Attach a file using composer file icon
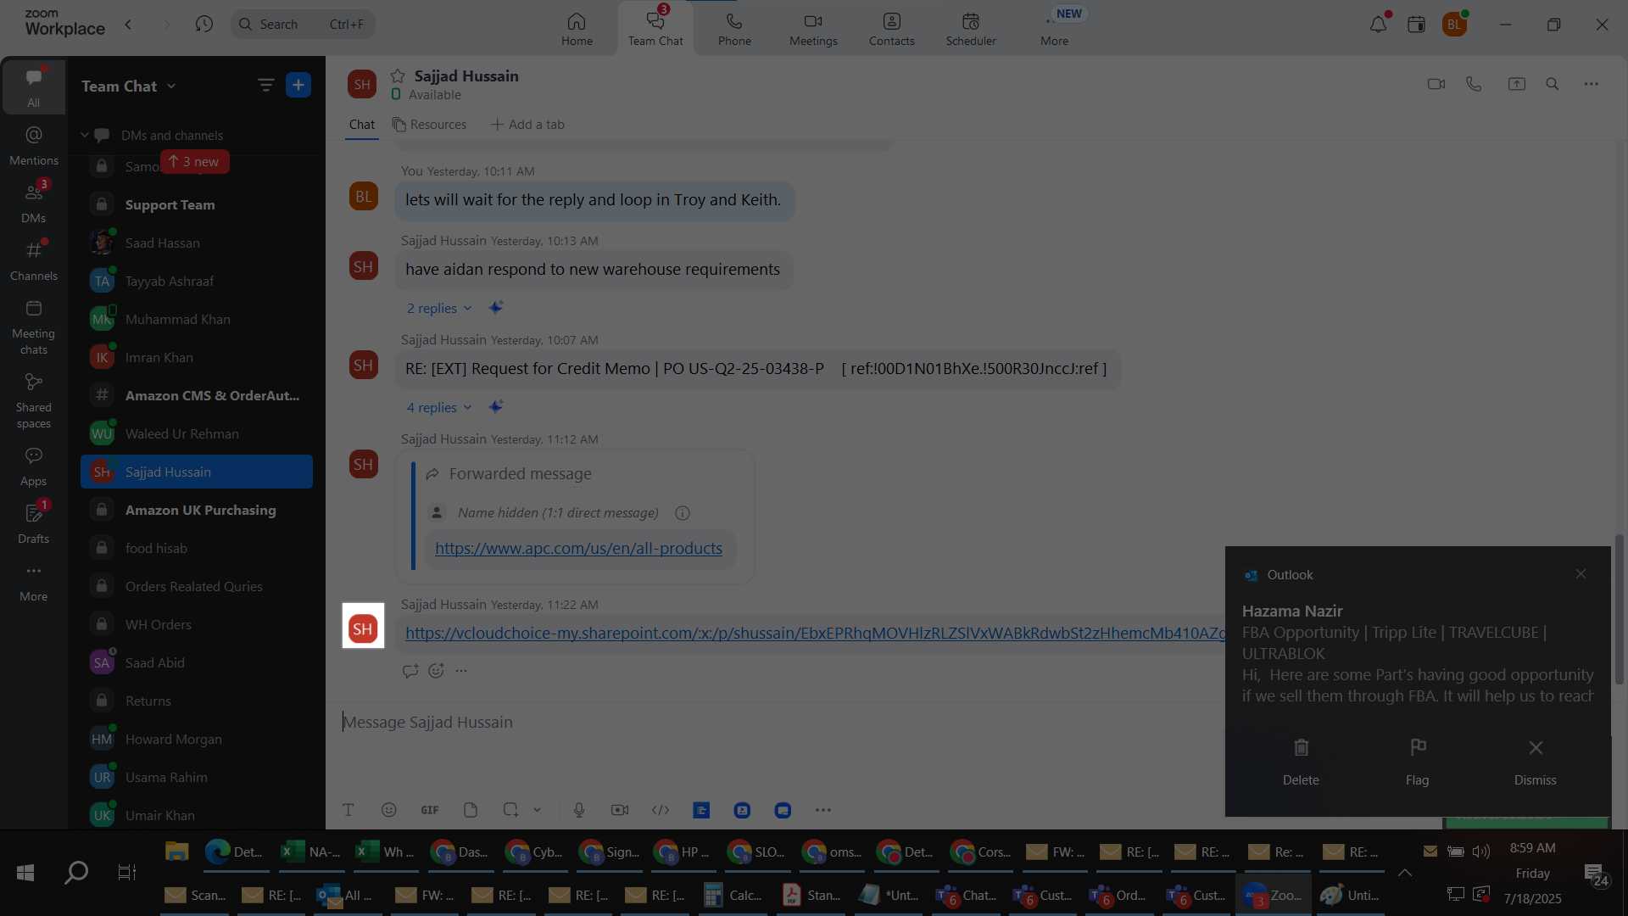This screenshot has height=916, width=1628. click(x=471, y=810)
